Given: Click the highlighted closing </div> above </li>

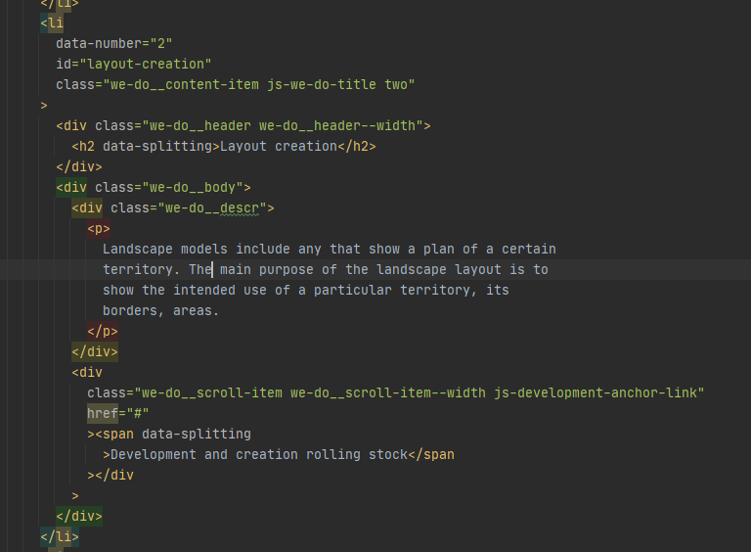Looking at the screenshot, I should coord(79,517).
